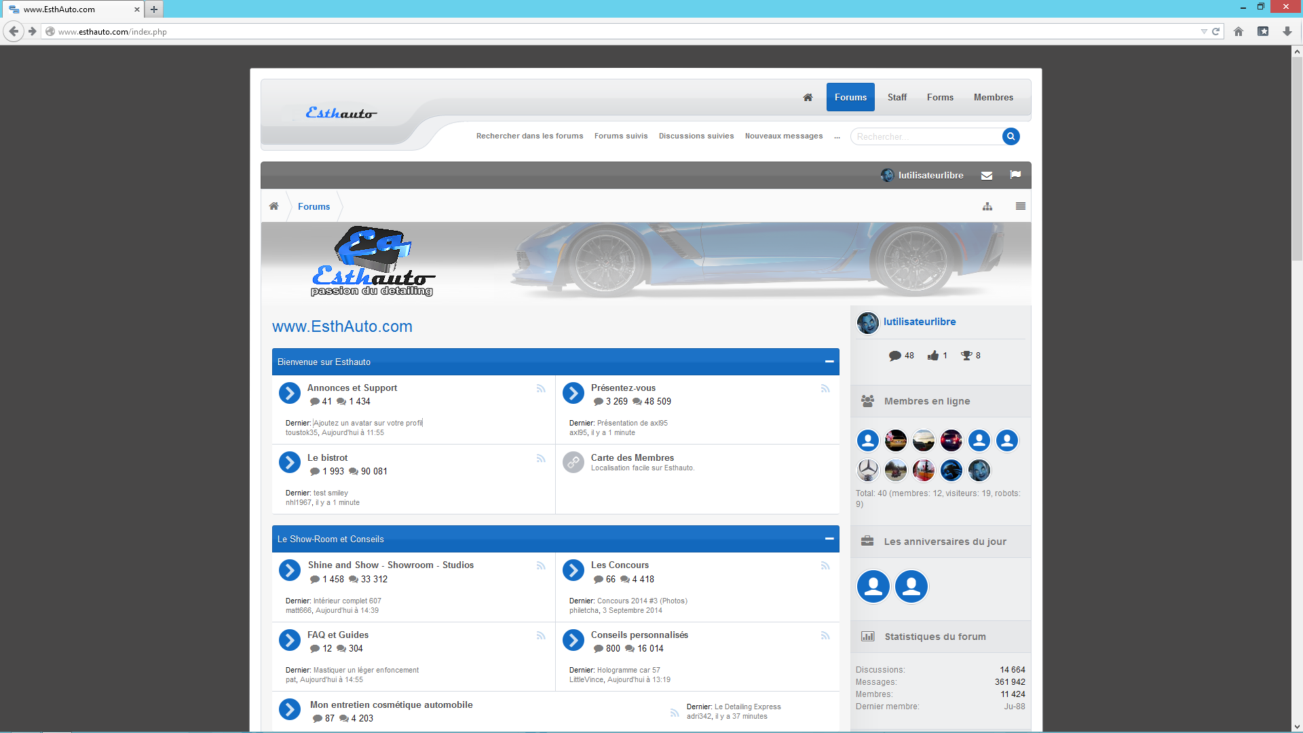Click the Mercedes logo member avatar
This screenshot has height=733, width=1303.
click(868, 470)
